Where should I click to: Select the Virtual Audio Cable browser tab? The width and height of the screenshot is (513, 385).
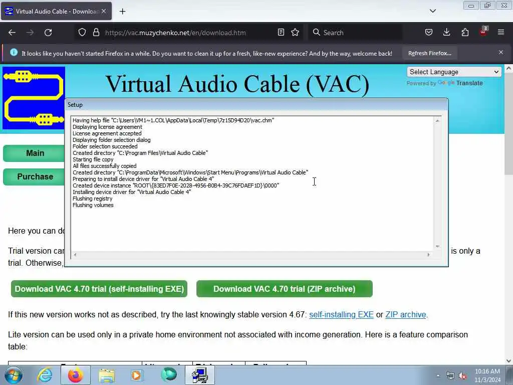point(56,11)
